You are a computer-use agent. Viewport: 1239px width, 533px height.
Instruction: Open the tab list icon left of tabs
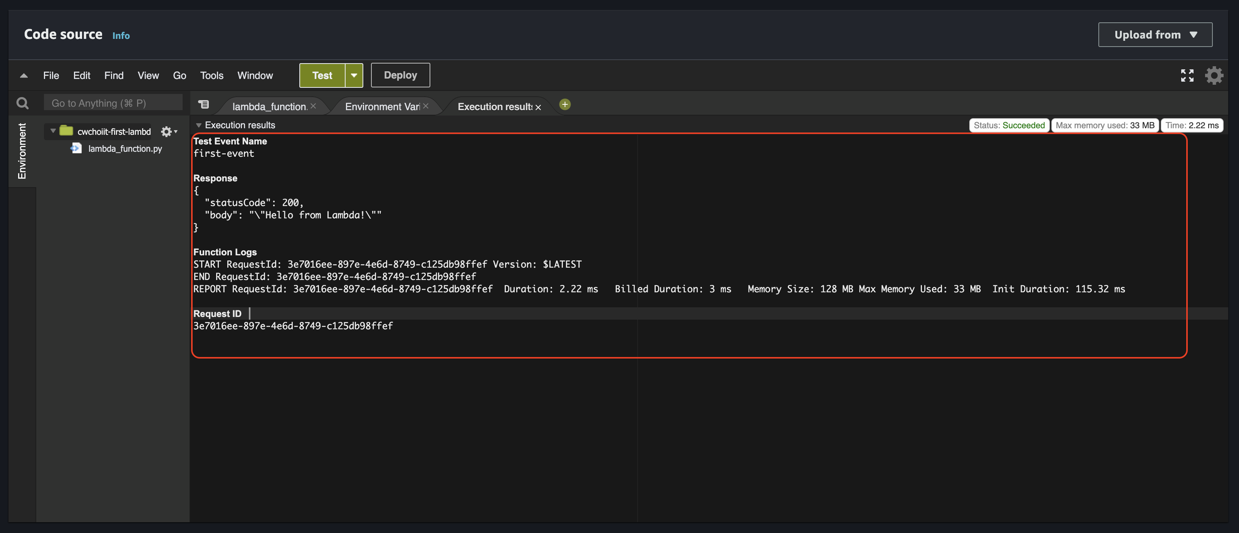coord(204,104)
